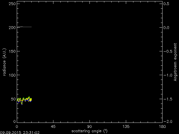Click the 'radiance (A.U.)' axis label
Viewport: 179px width, 134px height.
pyautogui.click(x=4, y=62)
